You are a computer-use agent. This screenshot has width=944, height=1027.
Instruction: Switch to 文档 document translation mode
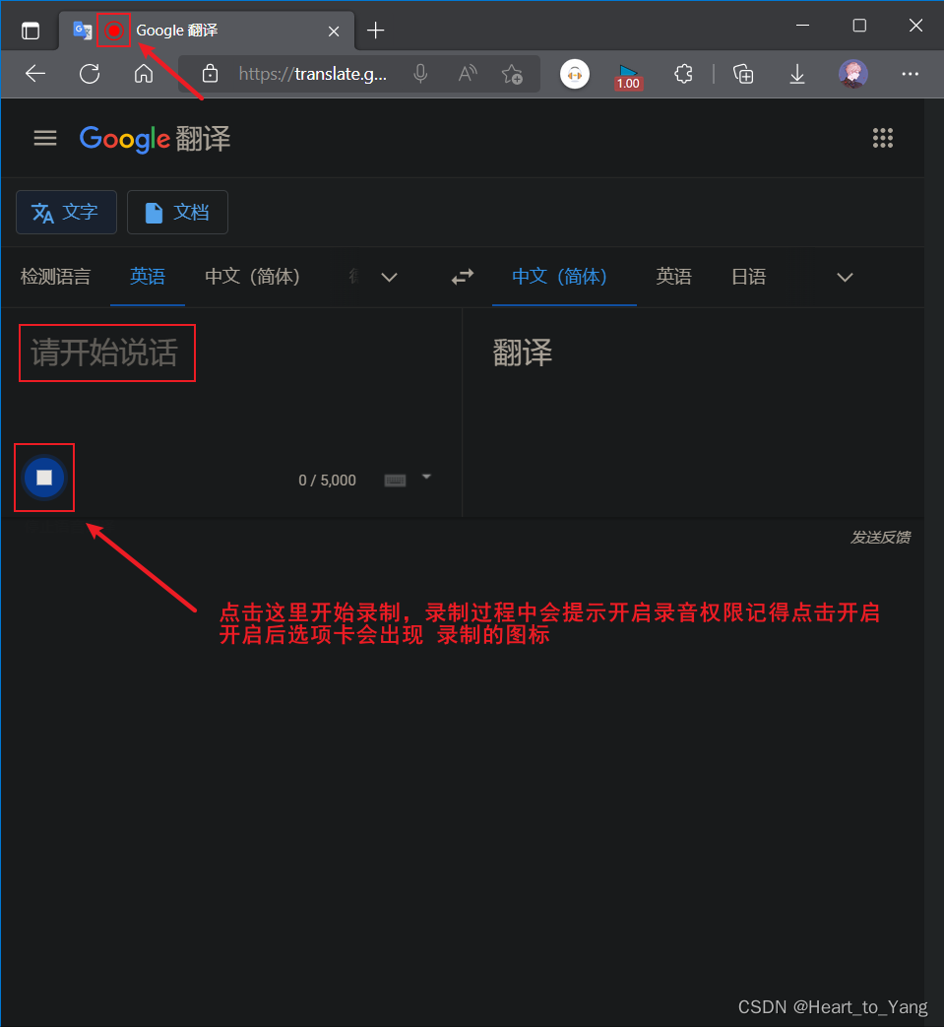pyautogui.click(x=177, y=213)
